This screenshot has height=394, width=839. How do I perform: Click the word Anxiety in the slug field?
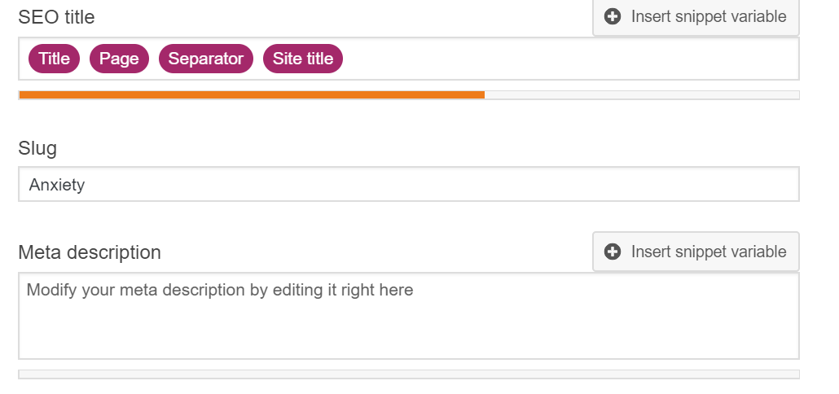point(57,185)
